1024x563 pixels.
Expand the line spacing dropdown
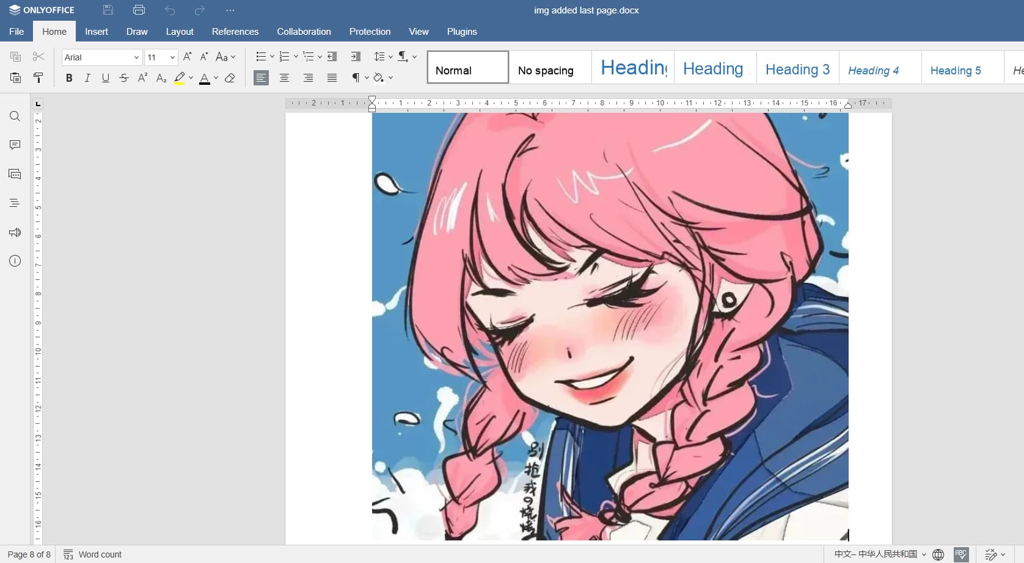(391, 57)
